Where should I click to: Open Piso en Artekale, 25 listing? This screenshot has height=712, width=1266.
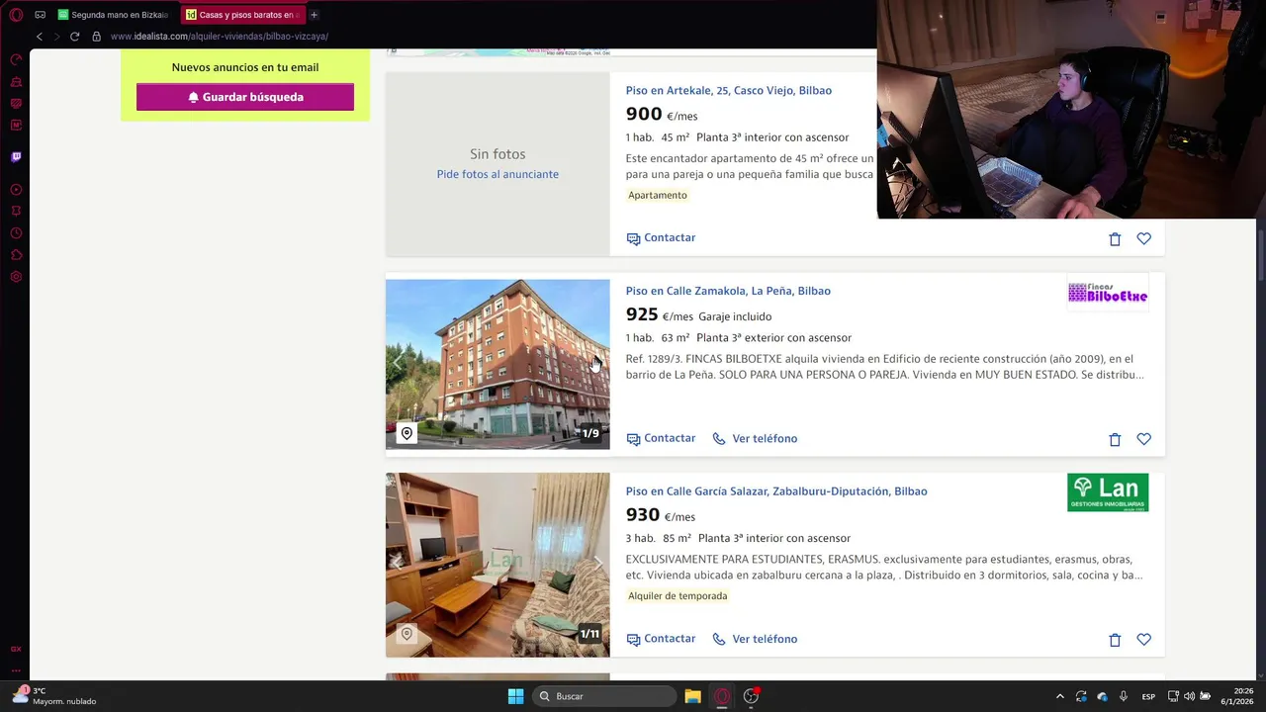[728, 90]
